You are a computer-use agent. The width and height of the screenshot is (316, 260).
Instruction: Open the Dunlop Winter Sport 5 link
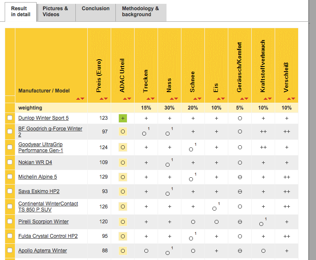click(43, 118)
